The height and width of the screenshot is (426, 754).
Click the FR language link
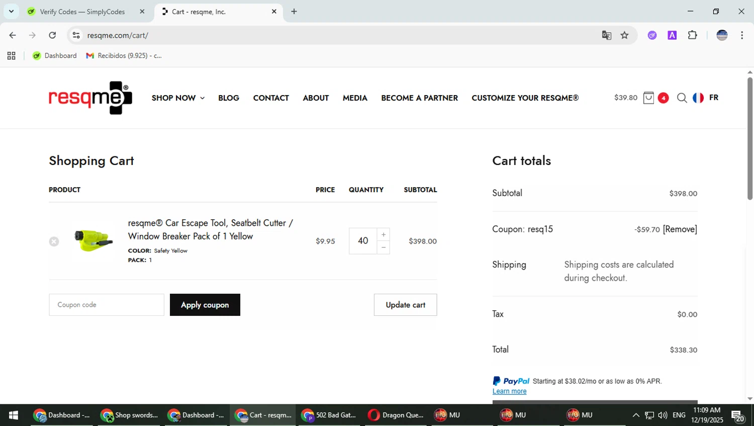pyautogui.click(x=714, y=98)
